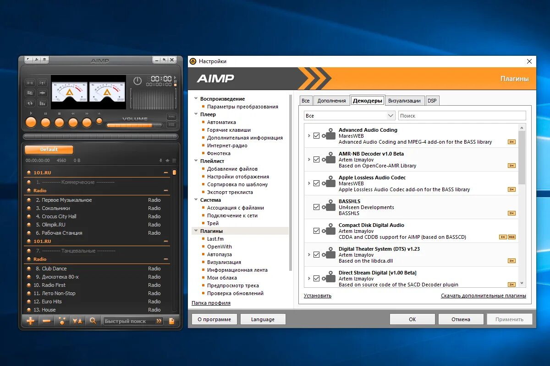Expand the Advanced Audio Coding plugin row

pos(309,136)
